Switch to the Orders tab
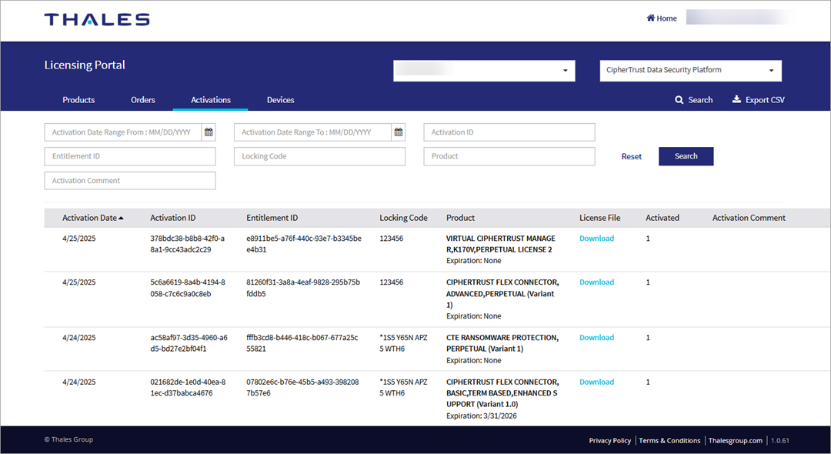The width and height of the screenshot is (831, 454). 142,99
